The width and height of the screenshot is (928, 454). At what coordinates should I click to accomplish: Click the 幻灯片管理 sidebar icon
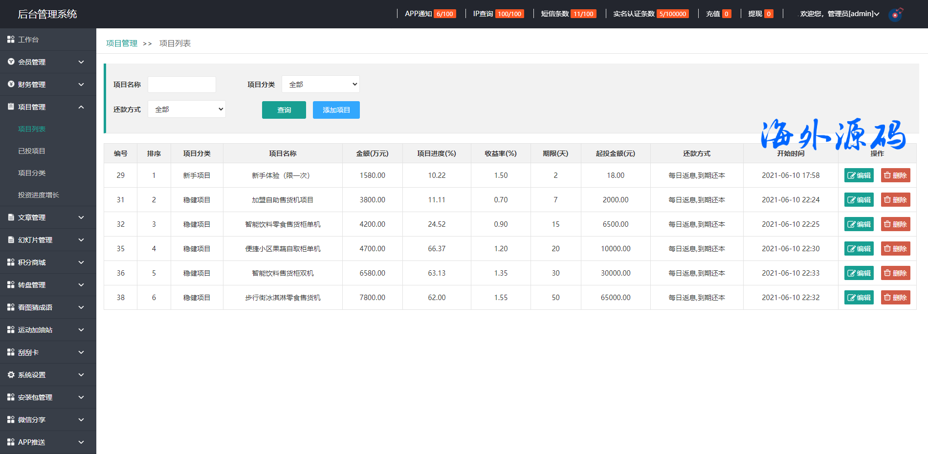point(11,240)
